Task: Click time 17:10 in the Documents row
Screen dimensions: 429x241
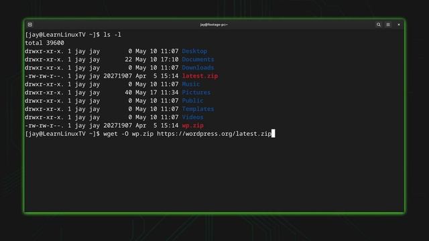Action: tap(170, 60)
